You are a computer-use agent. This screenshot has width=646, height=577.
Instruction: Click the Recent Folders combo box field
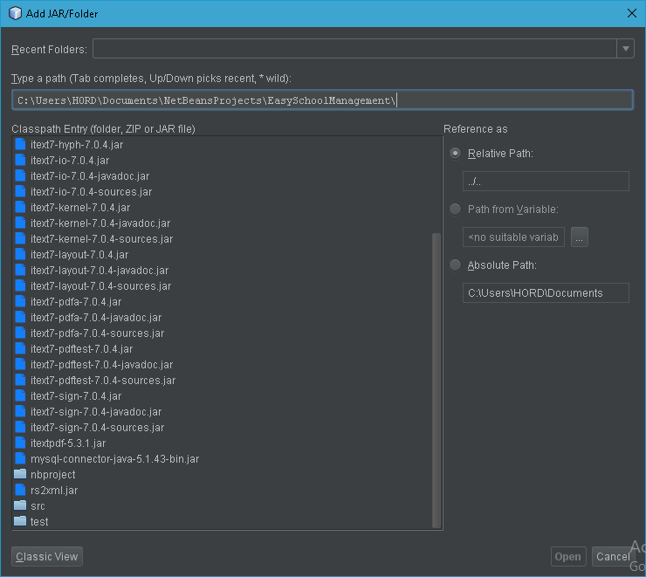coord(354,49)
